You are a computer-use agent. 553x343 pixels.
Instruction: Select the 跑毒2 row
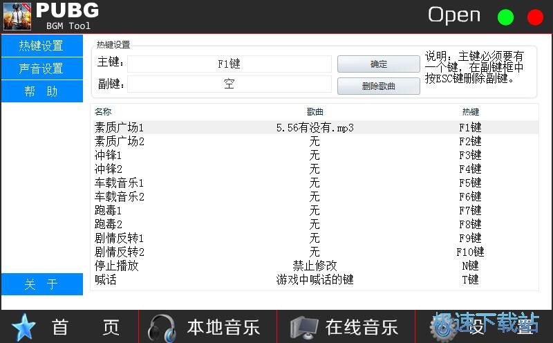(315, 224)
